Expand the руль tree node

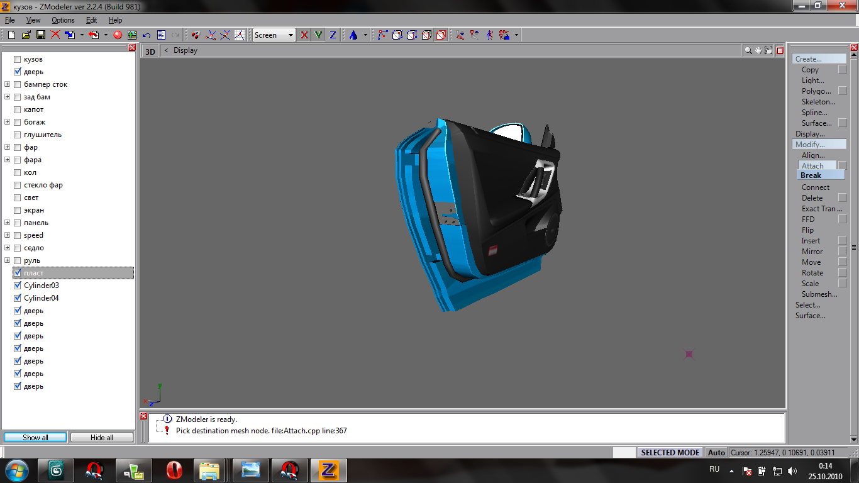point(8,260)
